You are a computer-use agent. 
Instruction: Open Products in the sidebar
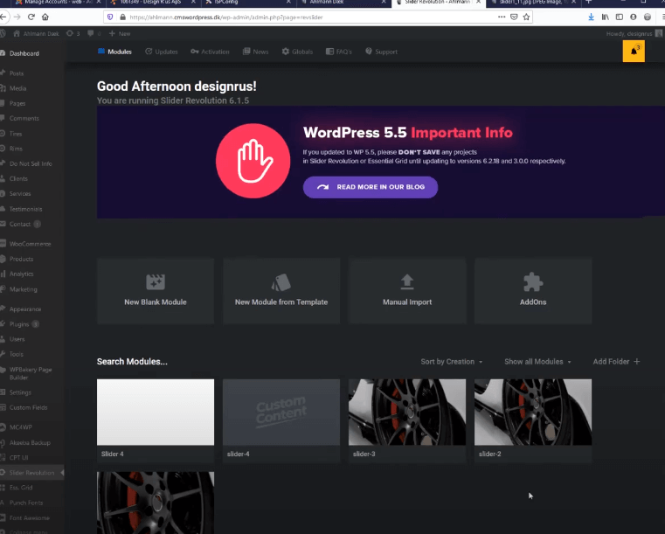(21, 259)
